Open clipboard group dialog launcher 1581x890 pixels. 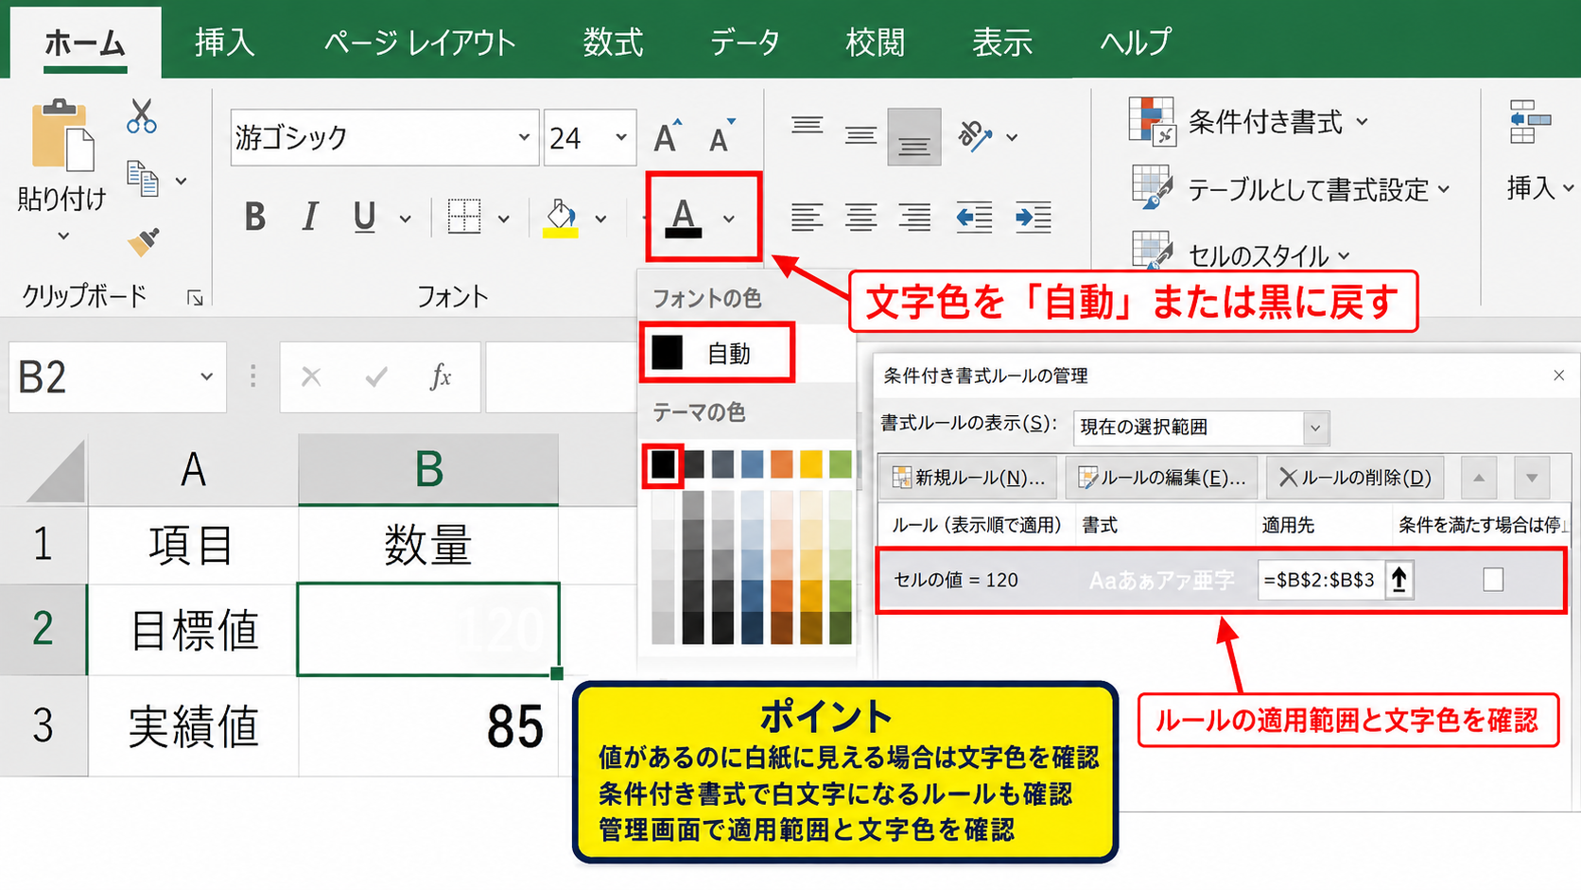[195, 299]
